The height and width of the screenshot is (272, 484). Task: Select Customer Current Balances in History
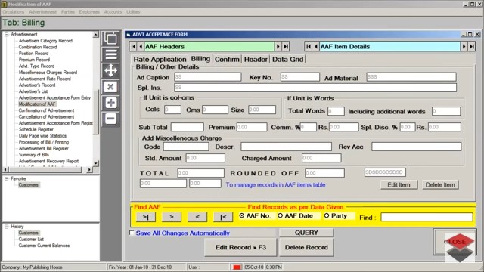(x=44, y=246)
